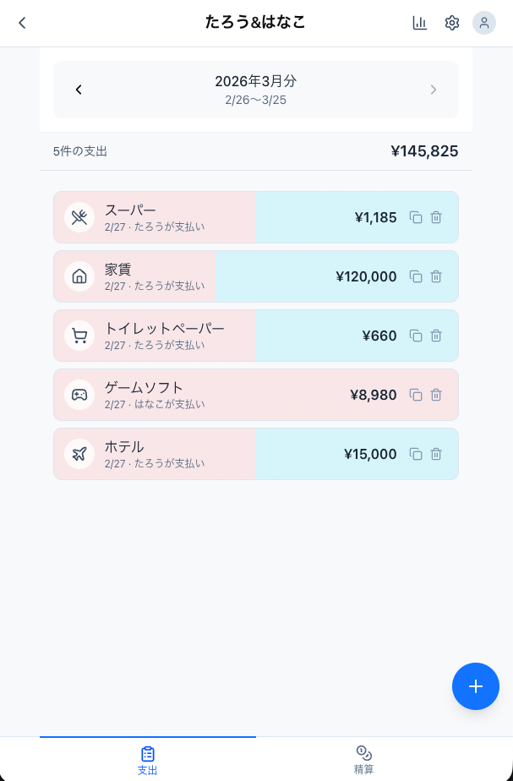Viewport: 513px width, 781px height.
Task: Switch to the 精算 tab
Action: click(363, 759)
